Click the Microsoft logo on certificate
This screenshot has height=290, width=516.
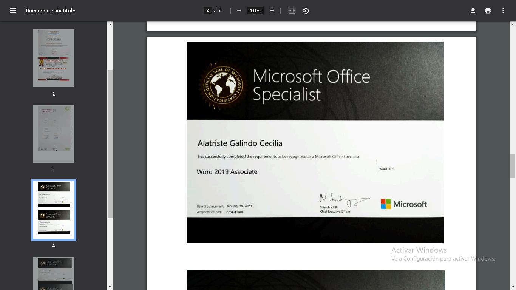404,204
